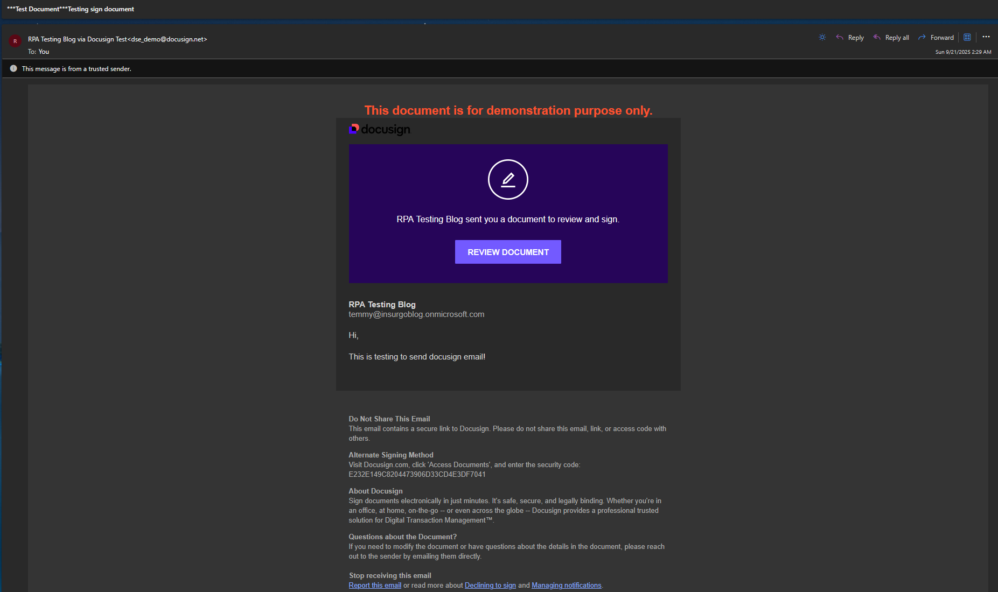Screen dimensions: 998x592
Task: Click 'Alternate Signing Method' heading
Action: coord(390,455)
